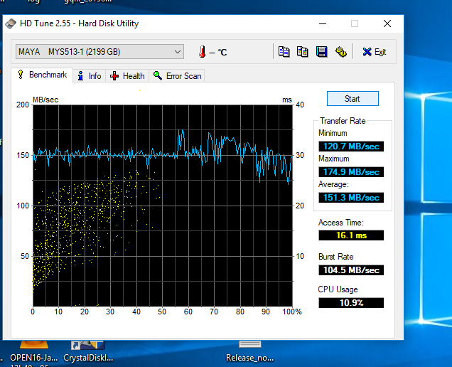Maximize the HD Tune window
This screenshot has width=452, height=367.
pyautogui.click(x=355, y=23)
